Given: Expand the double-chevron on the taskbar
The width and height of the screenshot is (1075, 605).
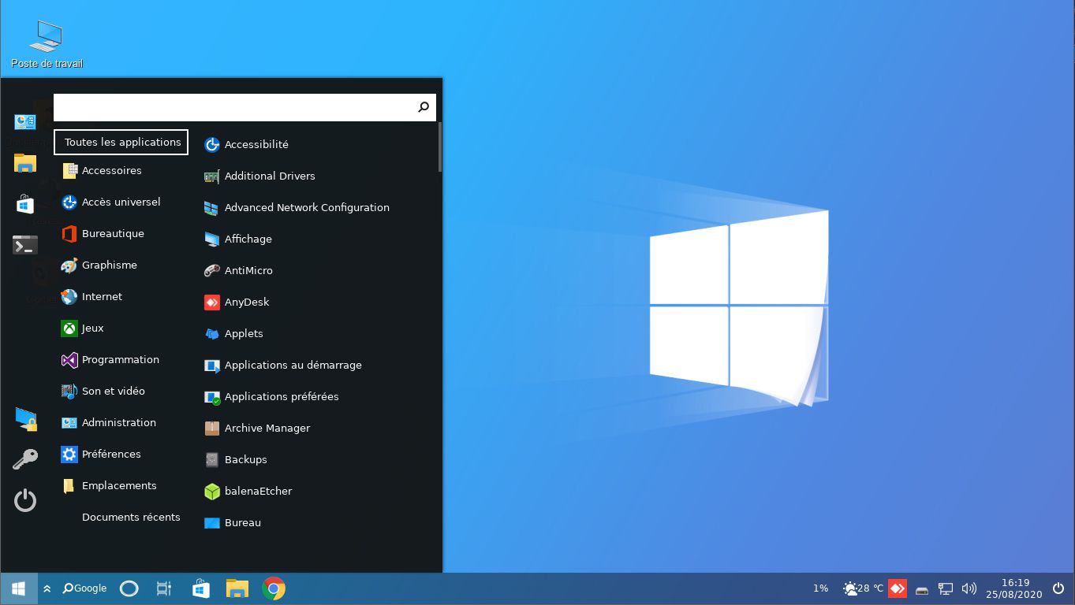Looking at the screenshot, I should click(47, 588).
